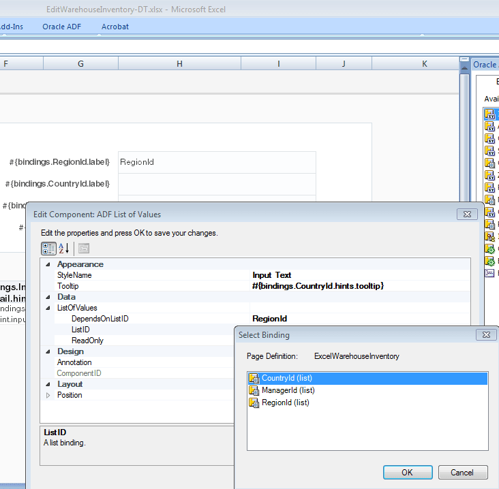The image size is (499, 489).
Task: Select the Annotation property row
Action: point(145,362)
